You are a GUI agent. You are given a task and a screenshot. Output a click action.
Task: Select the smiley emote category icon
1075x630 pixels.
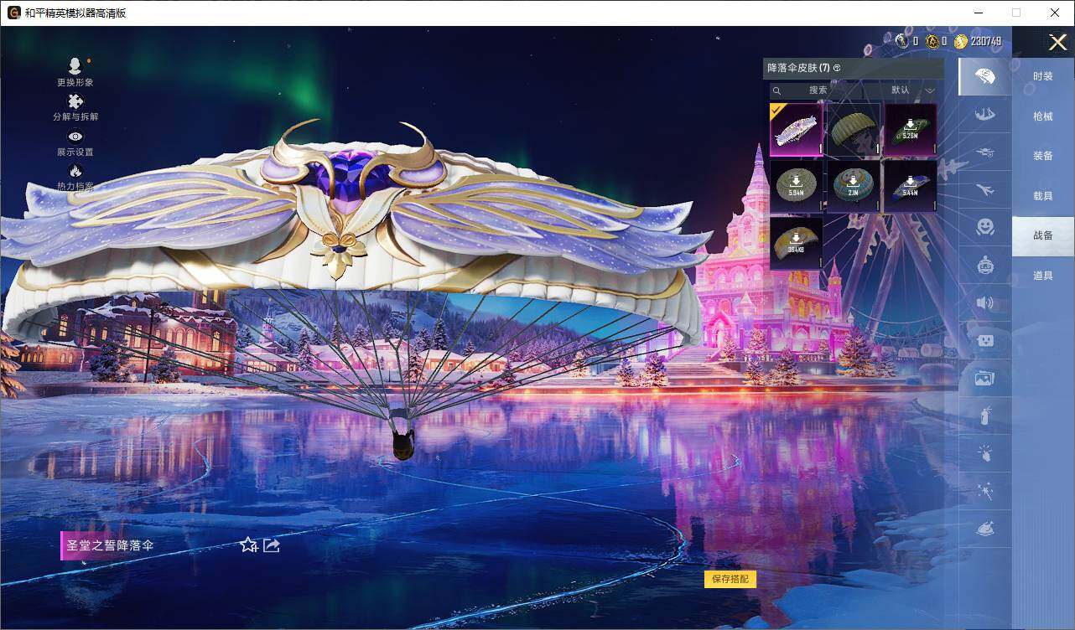coord(985,227)
